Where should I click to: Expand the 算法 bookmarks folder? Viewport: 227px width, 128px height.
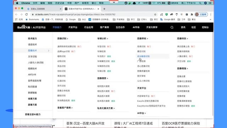(x=192, y=20)
